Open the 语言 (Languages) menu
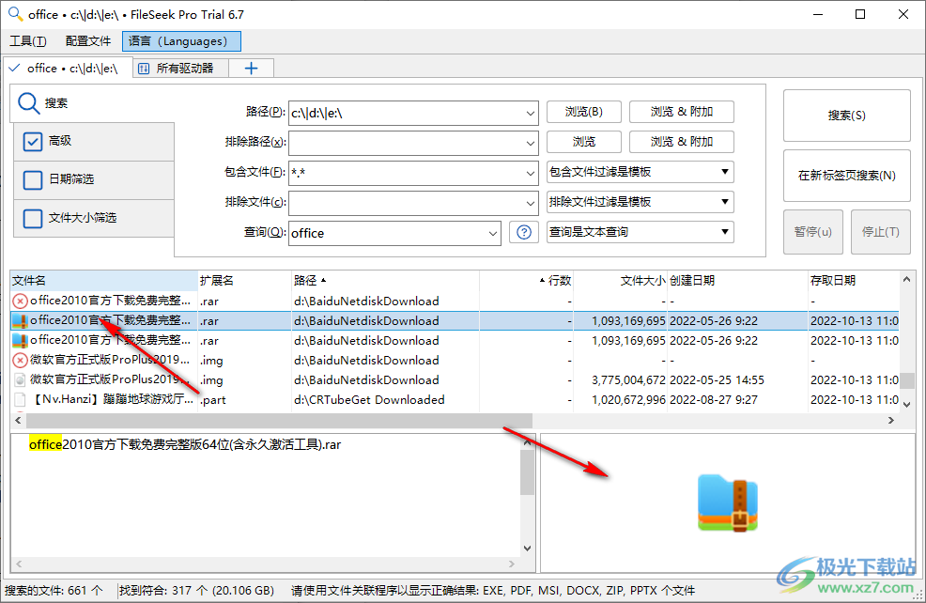Image resolution: width=926 pixels, height=603 pixels. click(x=182, y=41)
